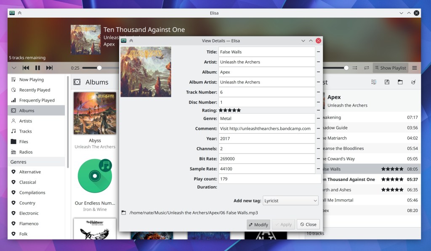The width and height of the screenshot is (431, 251).
Task: Adjust the volume slider handle
Action: click(346, 68)
